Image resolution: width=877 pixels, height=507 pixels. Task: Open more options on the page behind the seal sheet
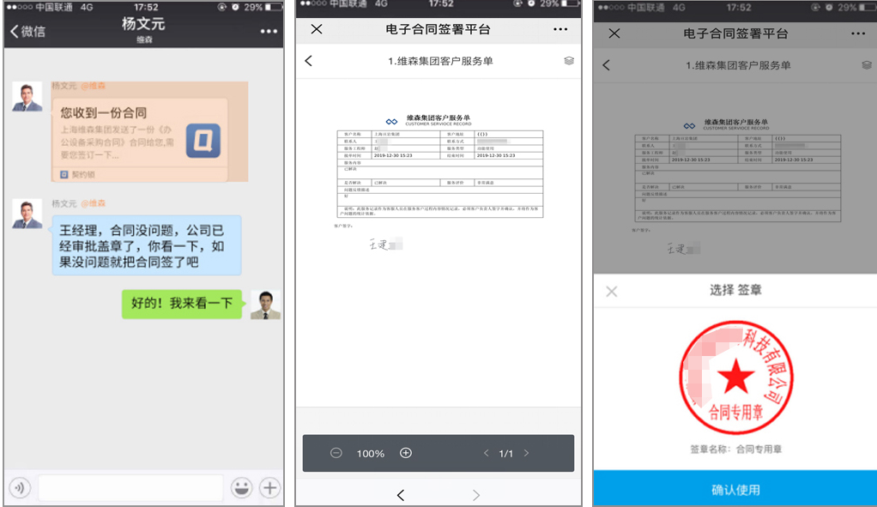coord(858,33)
